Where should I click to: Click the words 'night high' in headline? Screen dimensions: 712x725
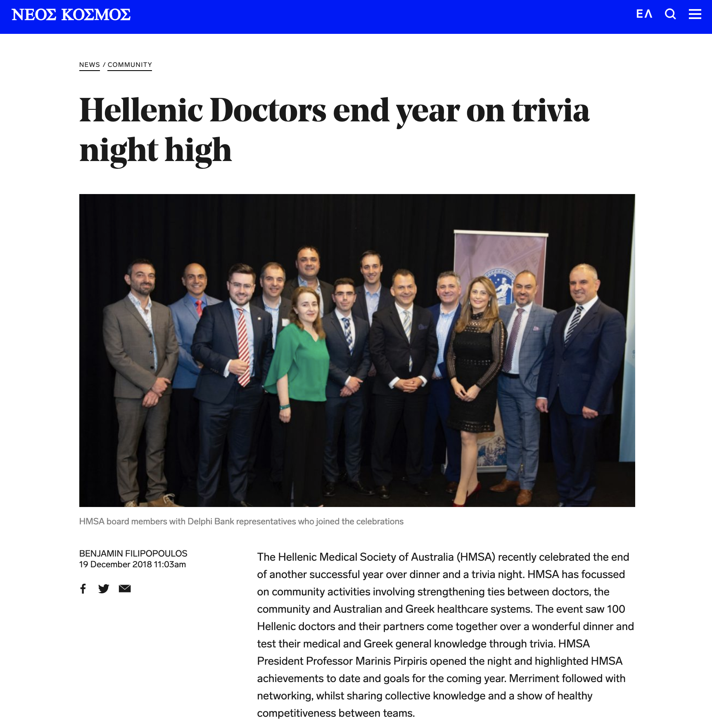155,150
